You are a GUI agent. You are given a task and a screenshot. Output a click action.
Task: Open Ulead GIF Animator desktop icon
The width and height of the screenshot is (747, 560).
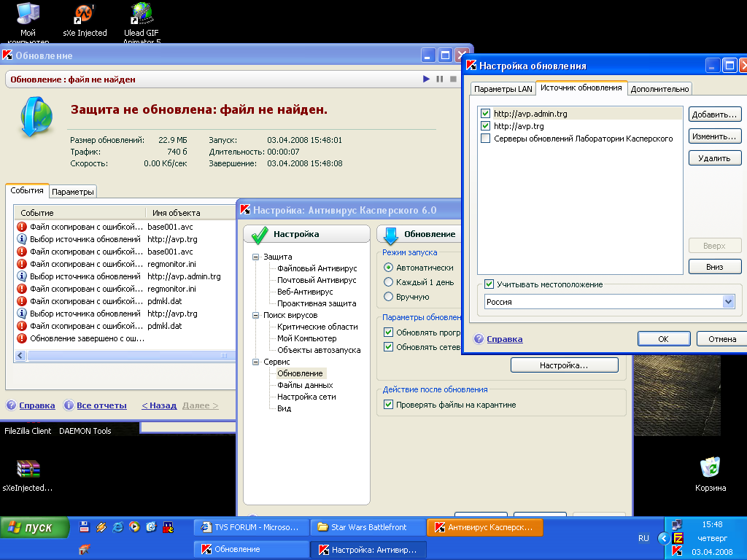[142, 15]
